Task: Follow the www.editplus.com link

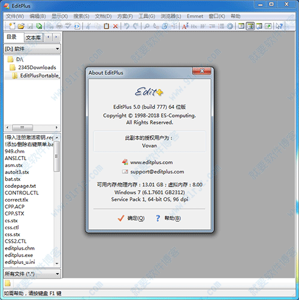Action: click(151, 162)
